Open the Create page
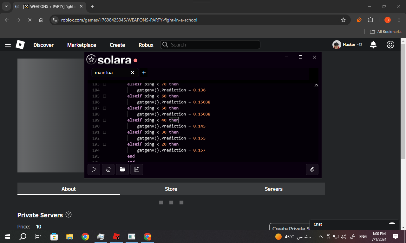This screenshot has height=243, width=406. pyautogui.click(x=117, y=45)
